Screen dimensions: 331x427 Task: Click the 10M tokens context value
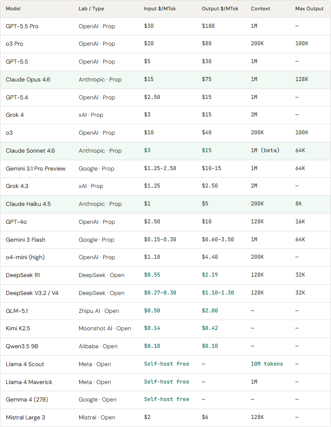point(267,364)
